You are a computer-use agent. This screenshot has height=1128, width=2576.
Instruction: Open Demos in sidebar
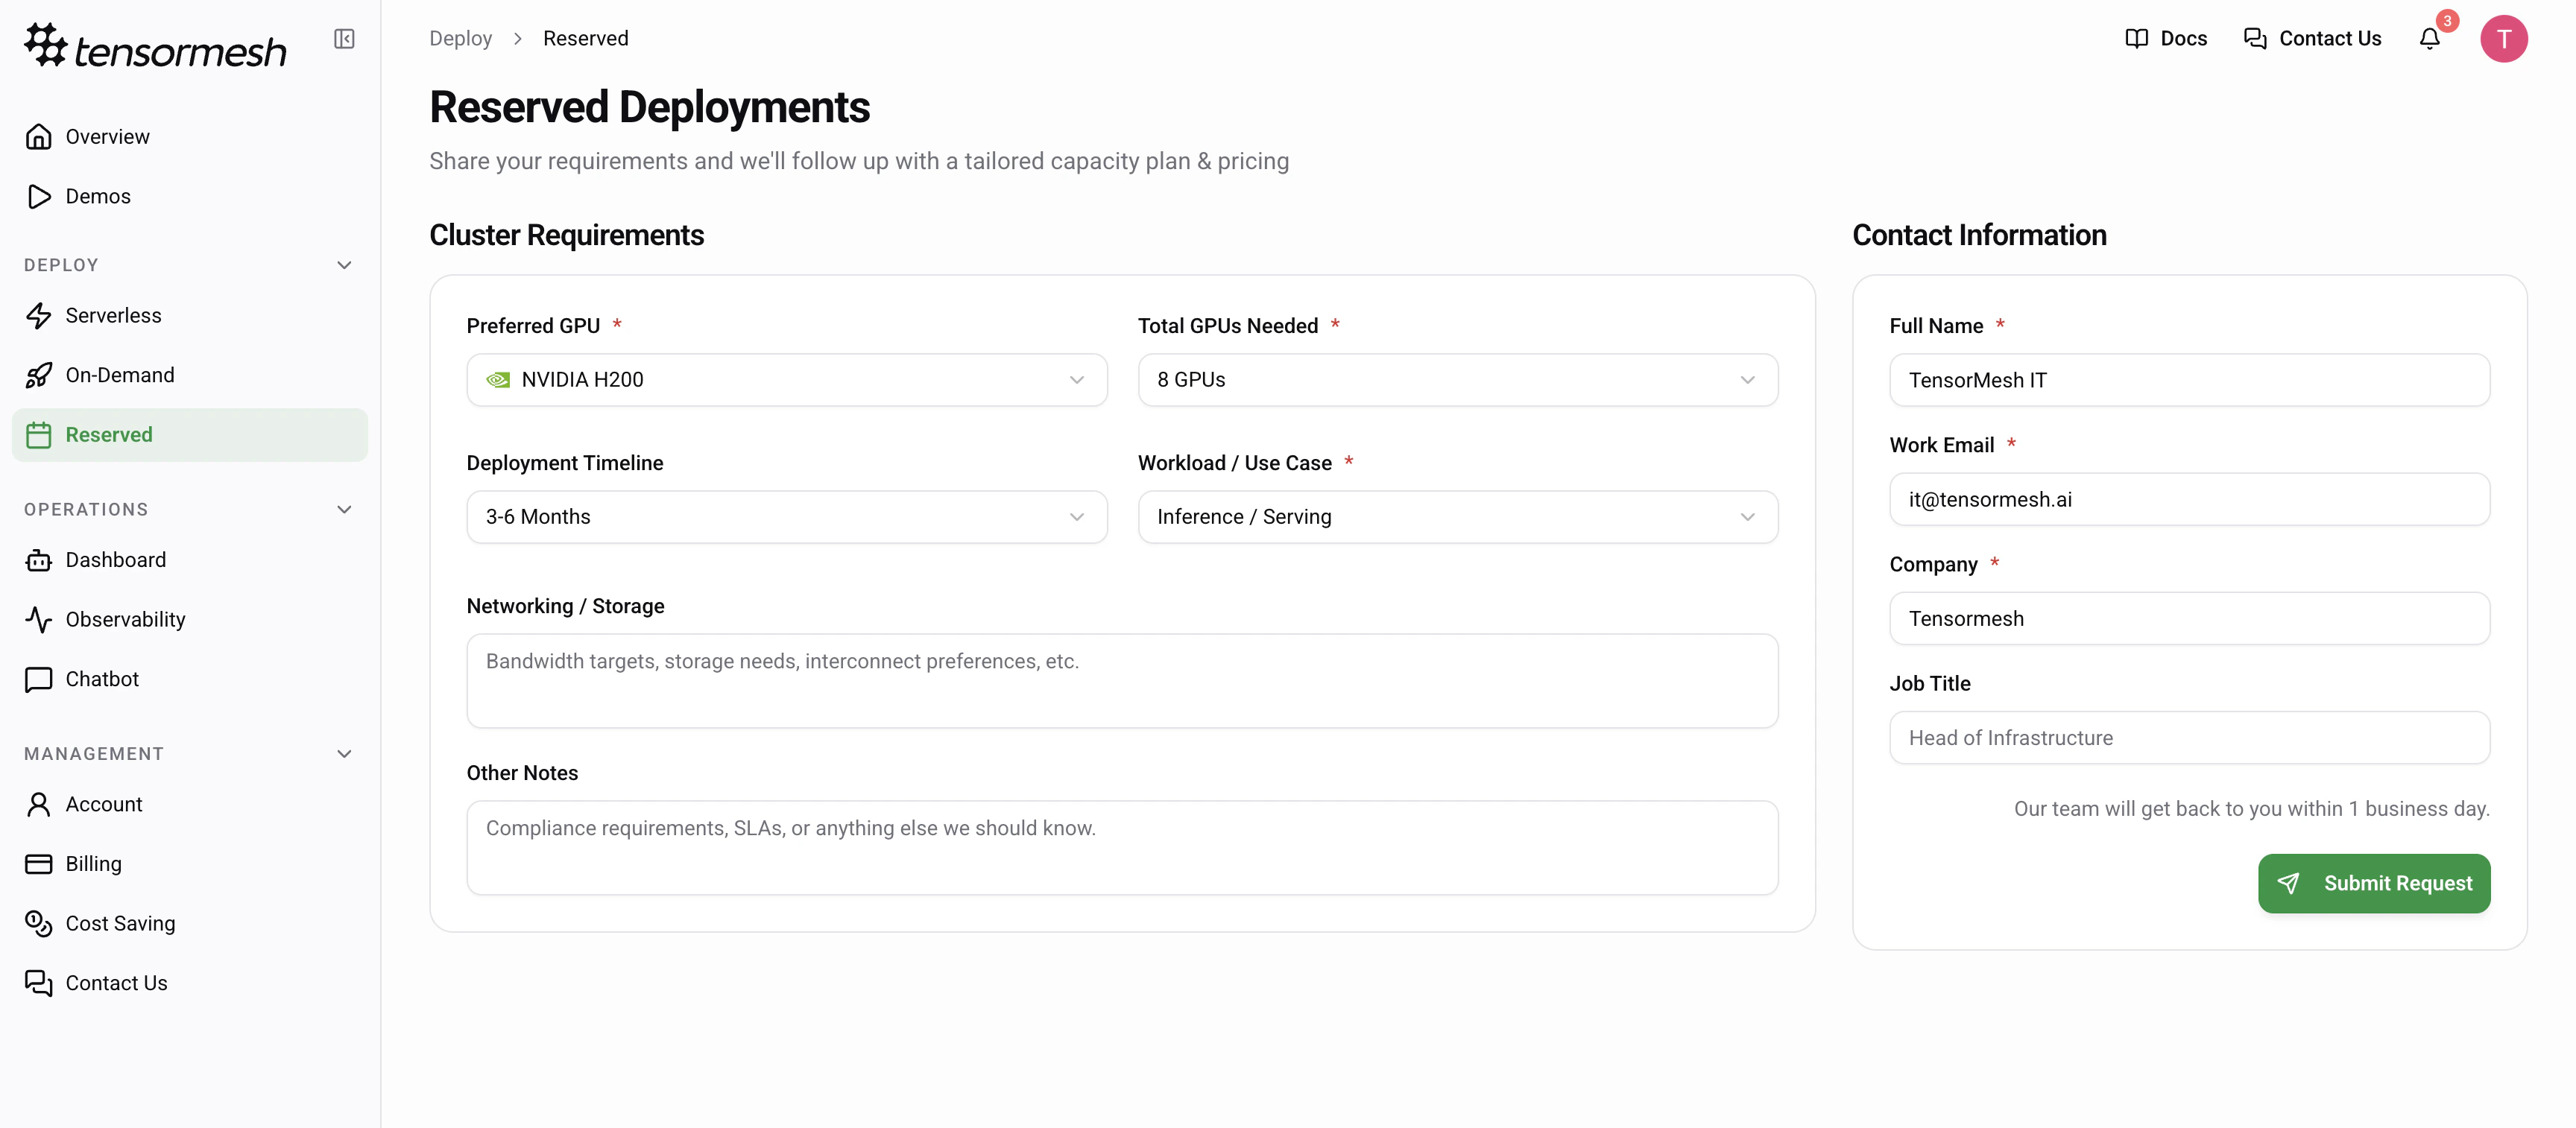tap(190, 197)
